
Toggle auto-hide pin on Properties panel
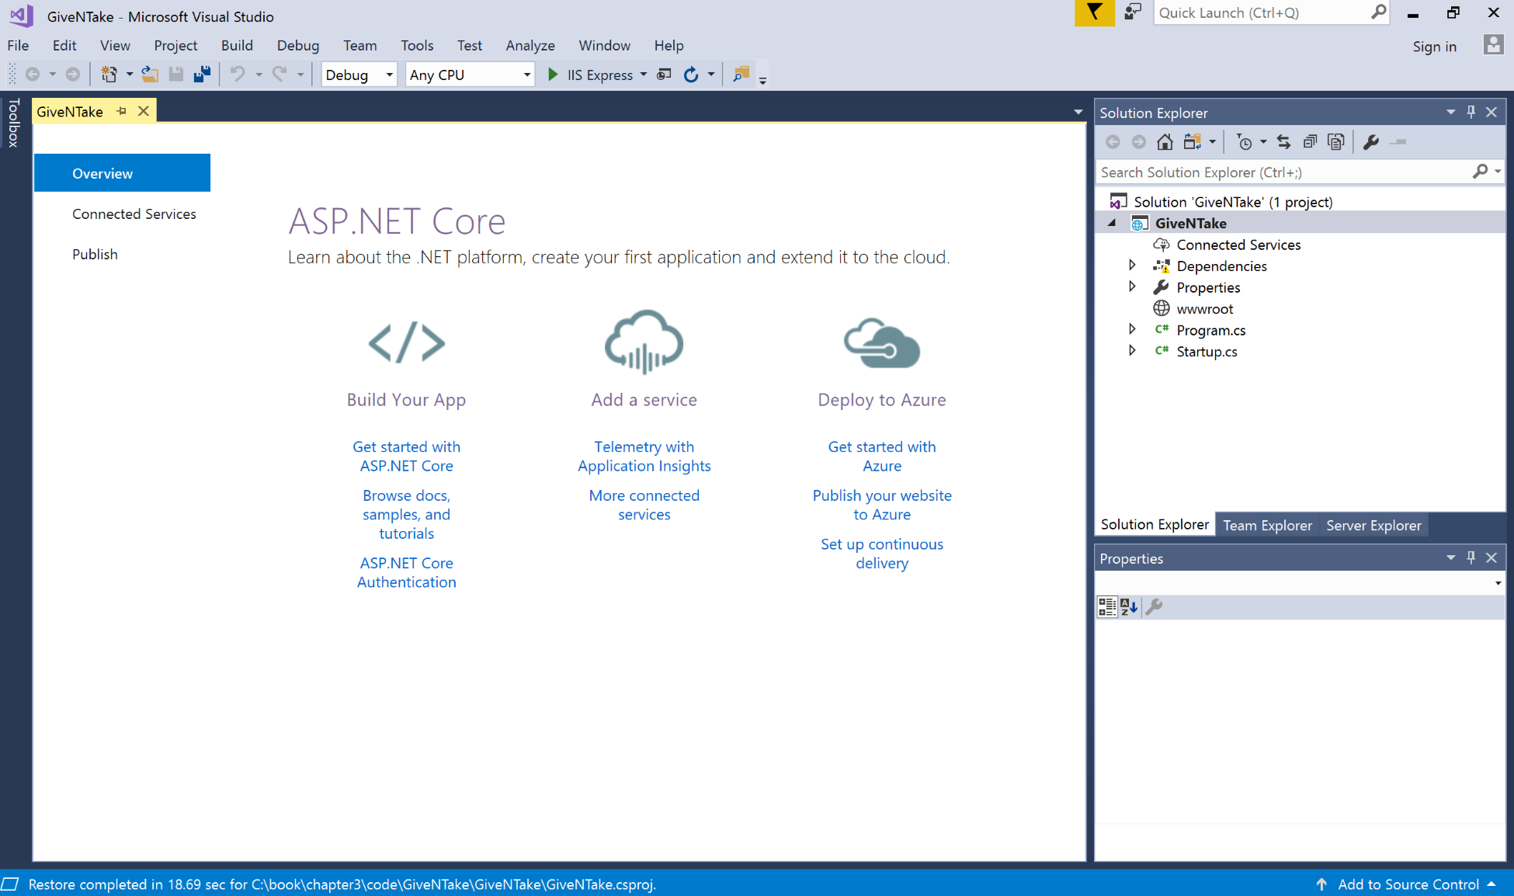(1471, 557)
